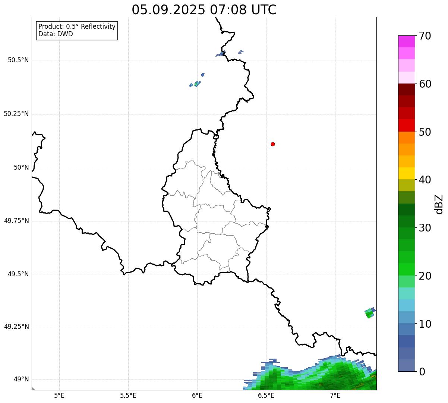Click the small green radar echo near 7.25°E
This screenshot has height=403, width=448.
[370, 313]
